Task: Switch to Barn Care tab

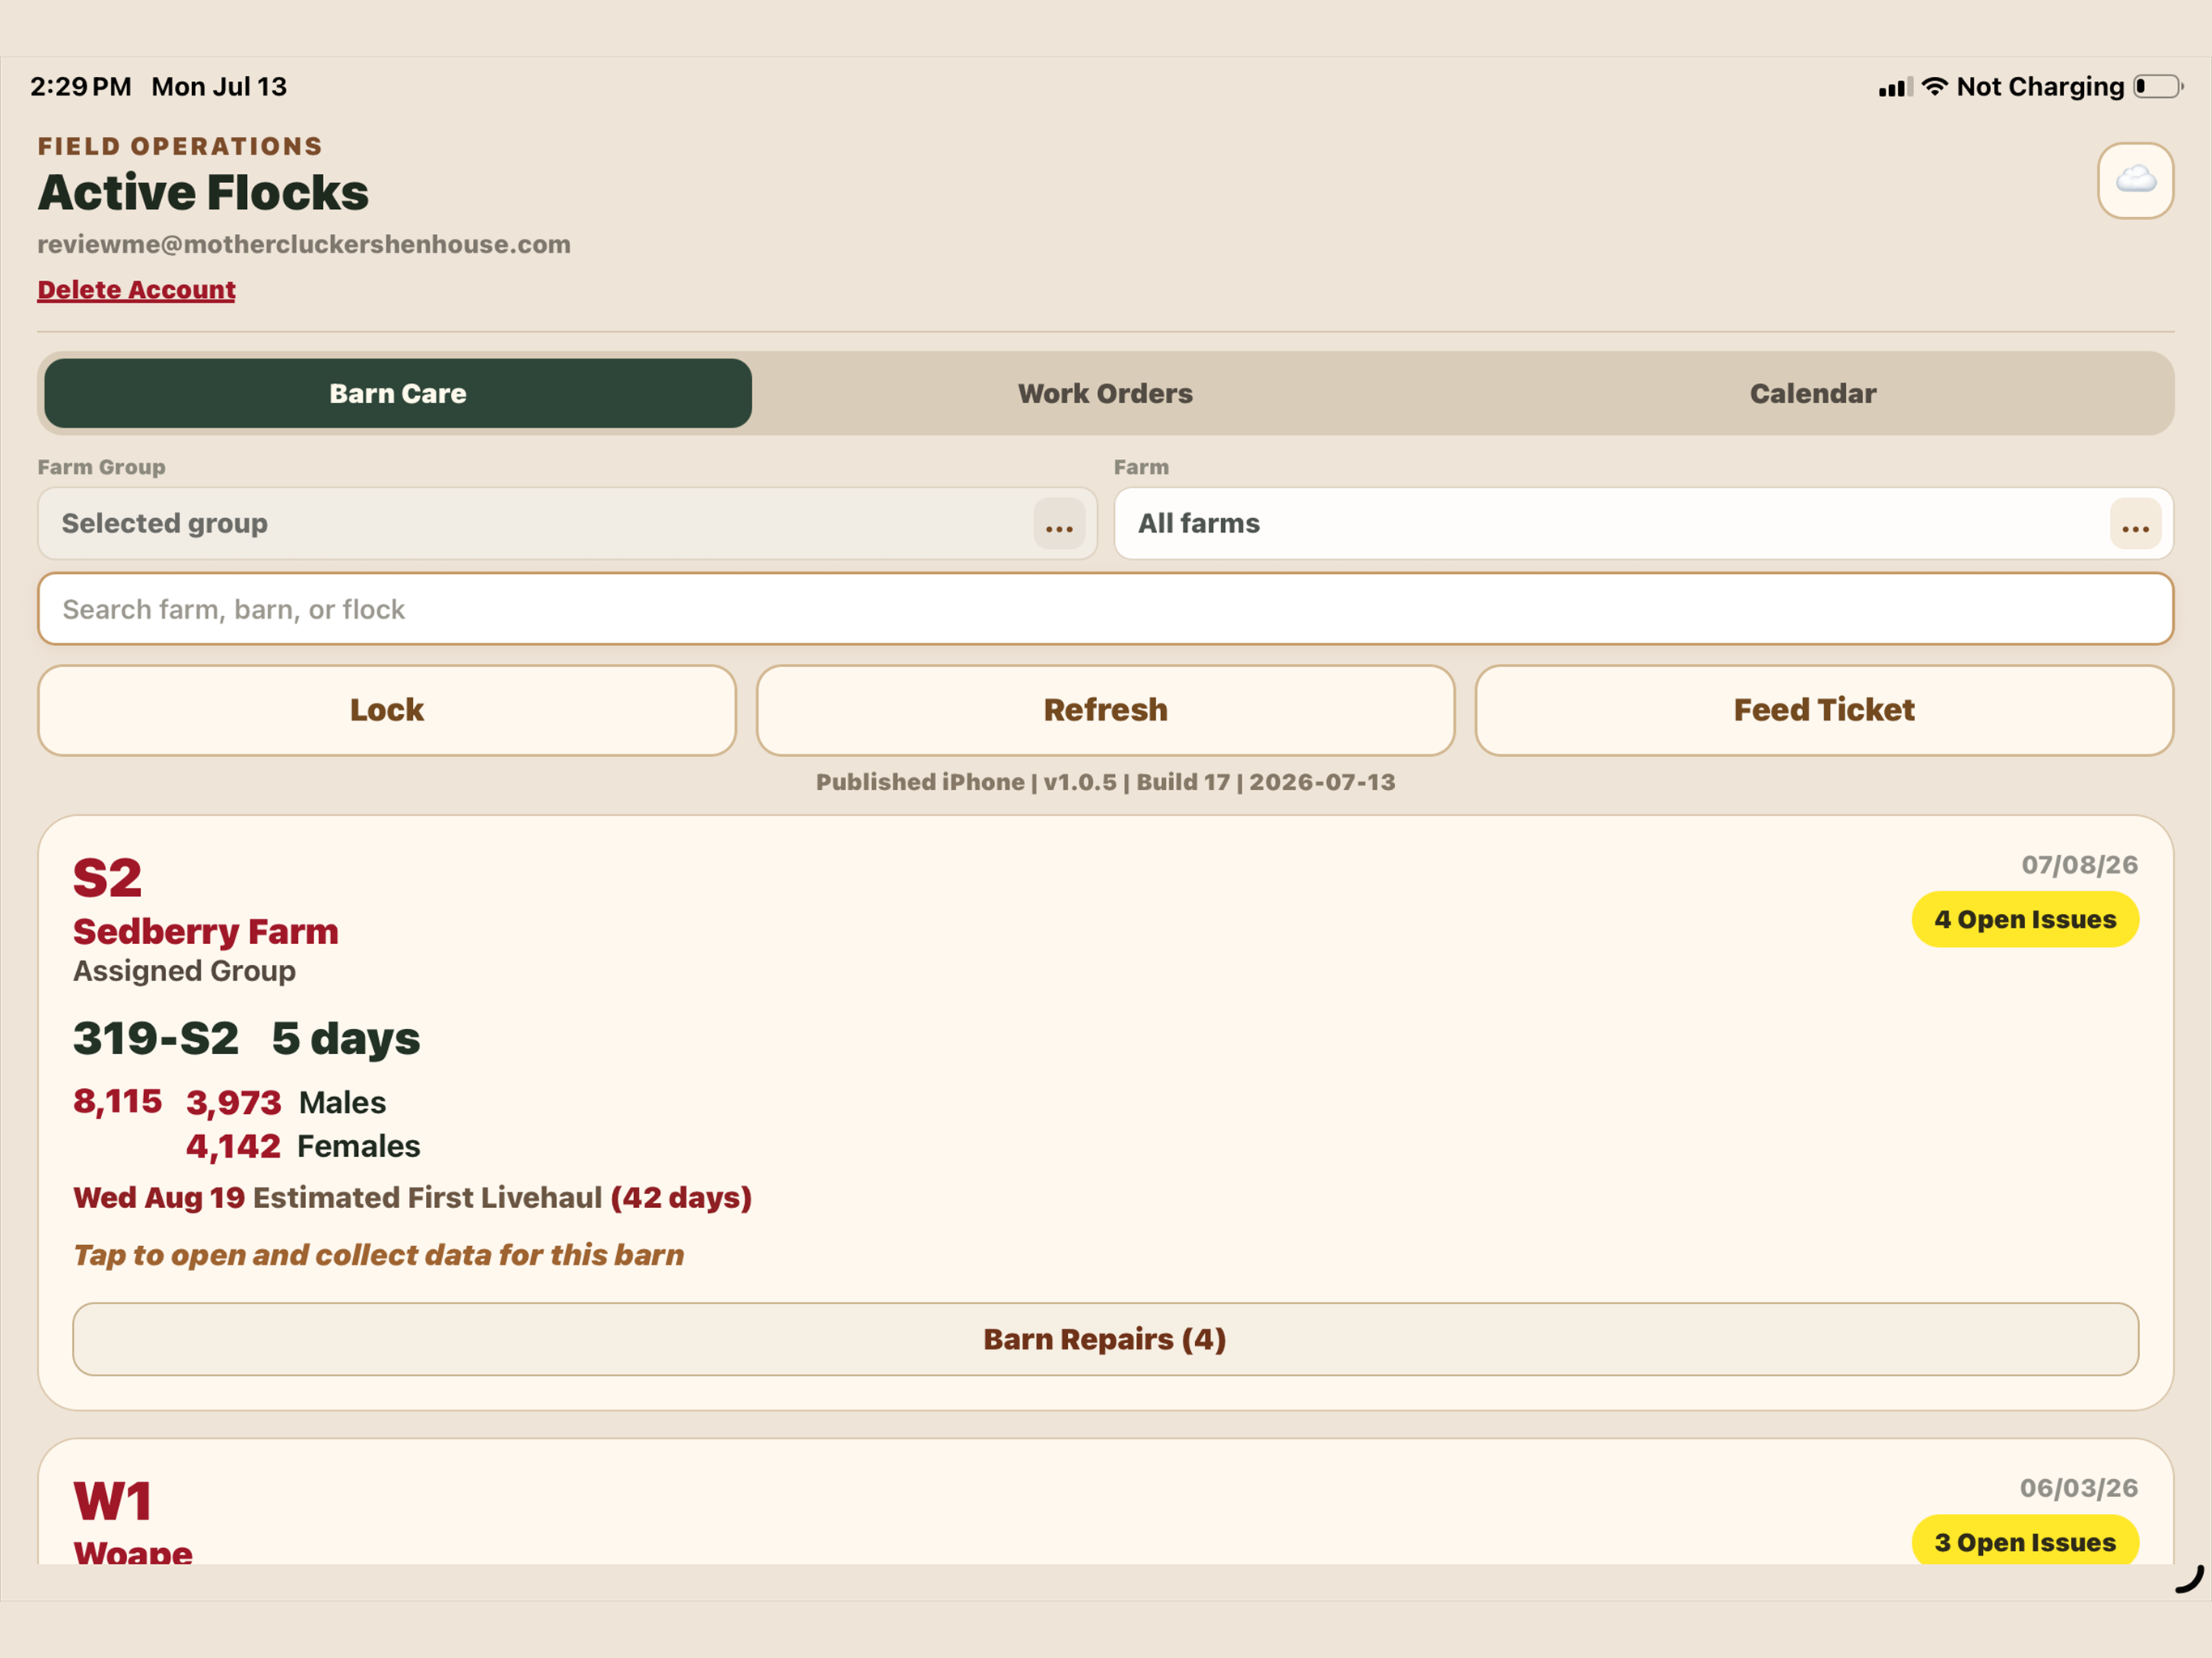Action: pyautogui.click(x=398, y=393)
